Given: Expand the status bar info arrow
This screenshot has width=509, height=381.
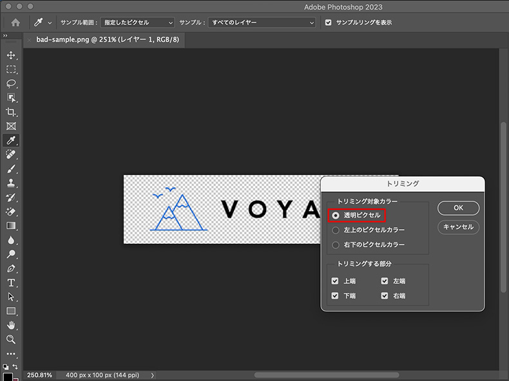Looking at the screenshot, I should click(x=153, y=375).
